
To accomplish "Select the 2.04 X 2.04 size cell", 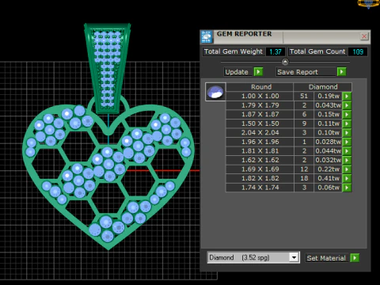I will (x=260, y=132).
